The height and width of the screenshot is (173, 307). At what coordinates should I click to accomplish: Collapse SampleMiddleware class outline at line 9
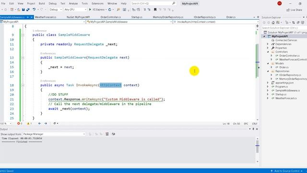(x=23, y=35)
